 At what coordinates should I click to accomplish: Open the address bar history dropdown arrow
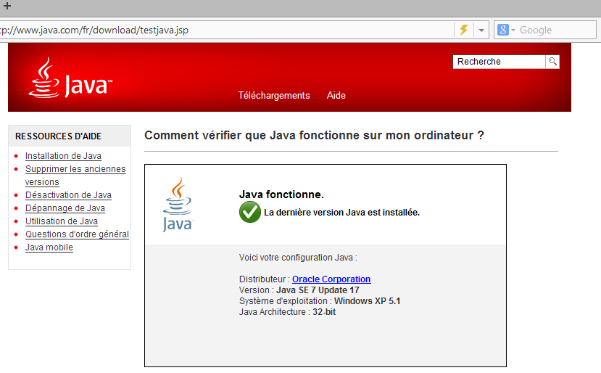[x=481, y=30]
